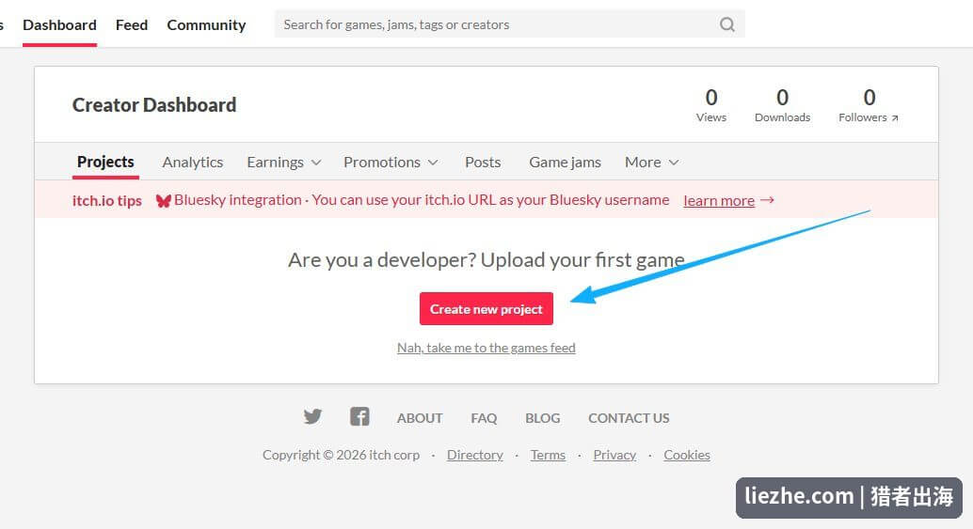
Task: Click the Bluesky butterfly icon
Action: tap(163, 201)
